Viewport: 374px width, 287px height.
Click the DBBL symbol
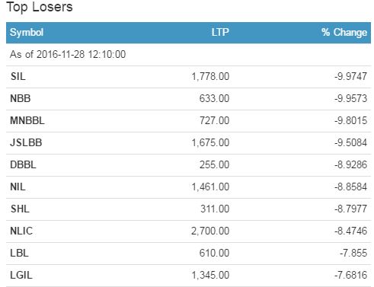(x=23, y=164)
